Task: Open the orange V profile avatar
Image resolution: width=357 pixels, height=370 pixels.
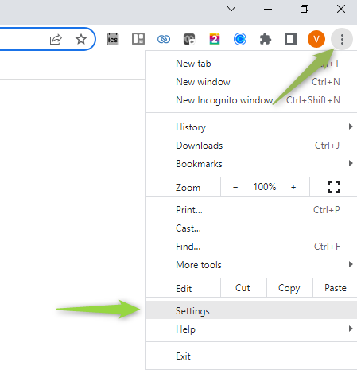Action: [x=316, y=39]
